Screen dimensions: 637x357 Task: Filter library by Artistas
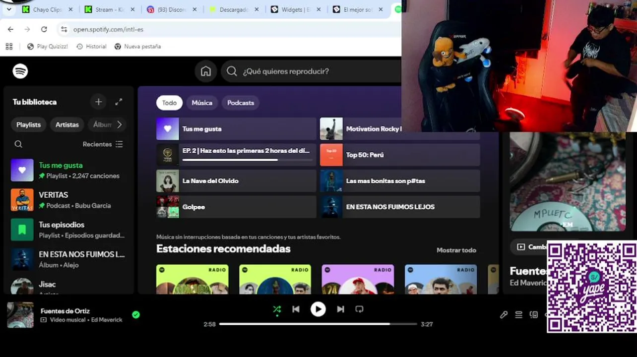point(67,124)
